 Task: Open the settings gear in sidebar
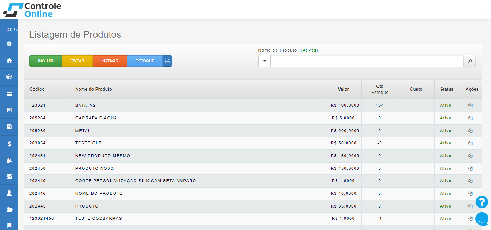pyautogui.click(x=9, y=44)
